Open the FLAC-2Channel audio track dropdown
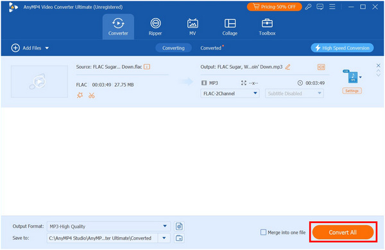Viewport: 385px width, 250px height. pyautogui.click(x=230, y=93)
